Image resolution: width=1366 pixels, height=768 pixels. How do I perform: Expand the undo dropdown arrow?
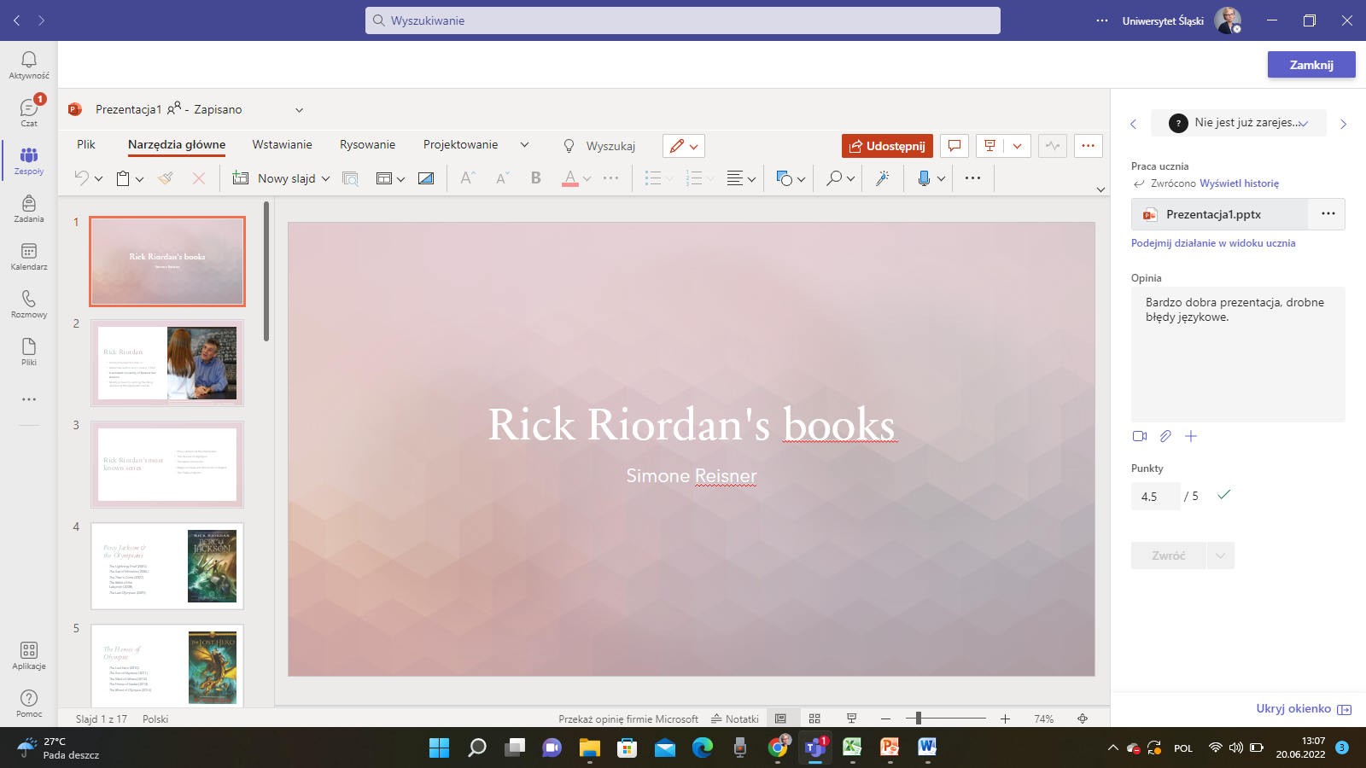[99, 178]
